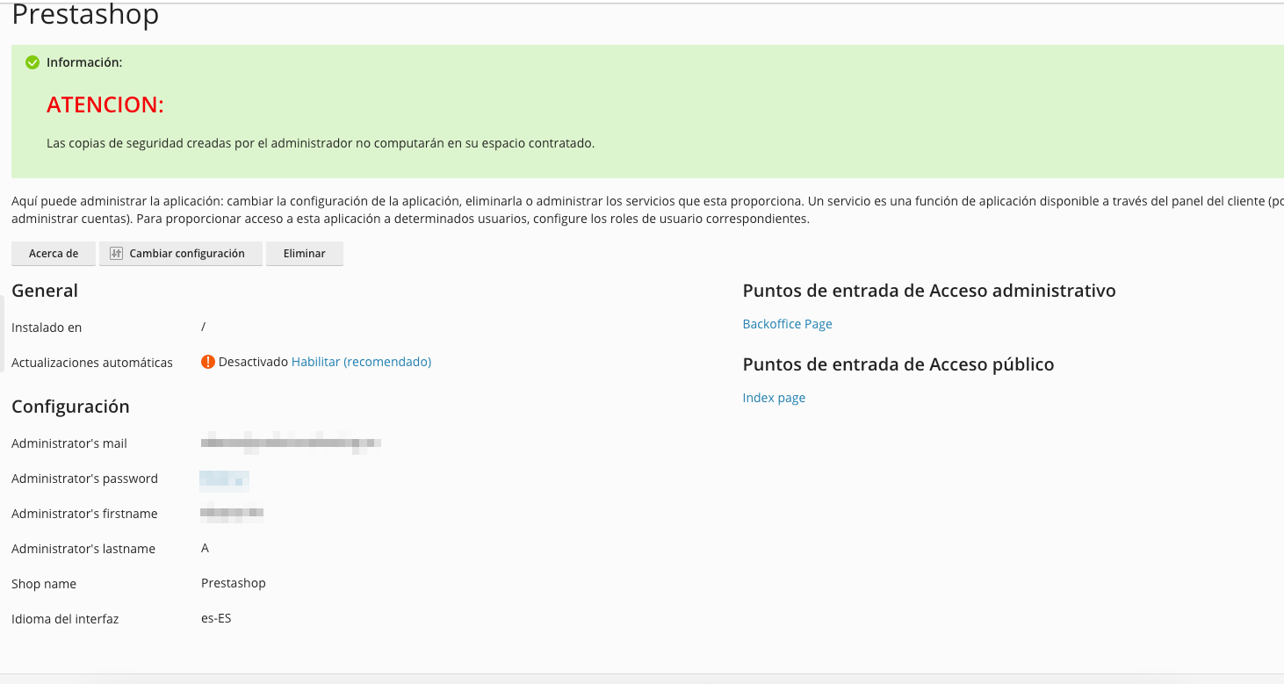Click the Configuración section heading
This screenshot has height=684, width=1284.
click(70, 407)
